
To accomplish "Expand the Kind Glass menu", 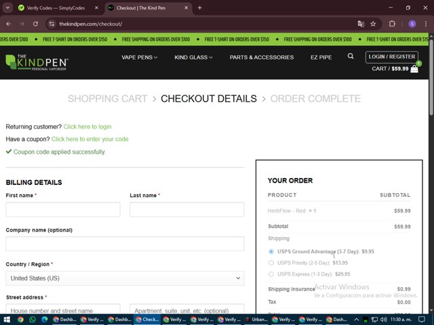I will tap(193, 57).
